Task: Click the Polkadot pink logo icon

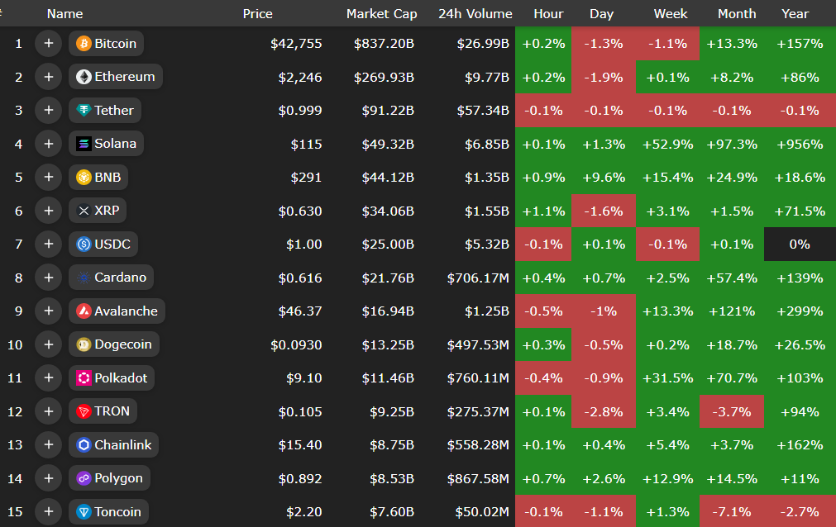Action: click(x=84, y=378)
